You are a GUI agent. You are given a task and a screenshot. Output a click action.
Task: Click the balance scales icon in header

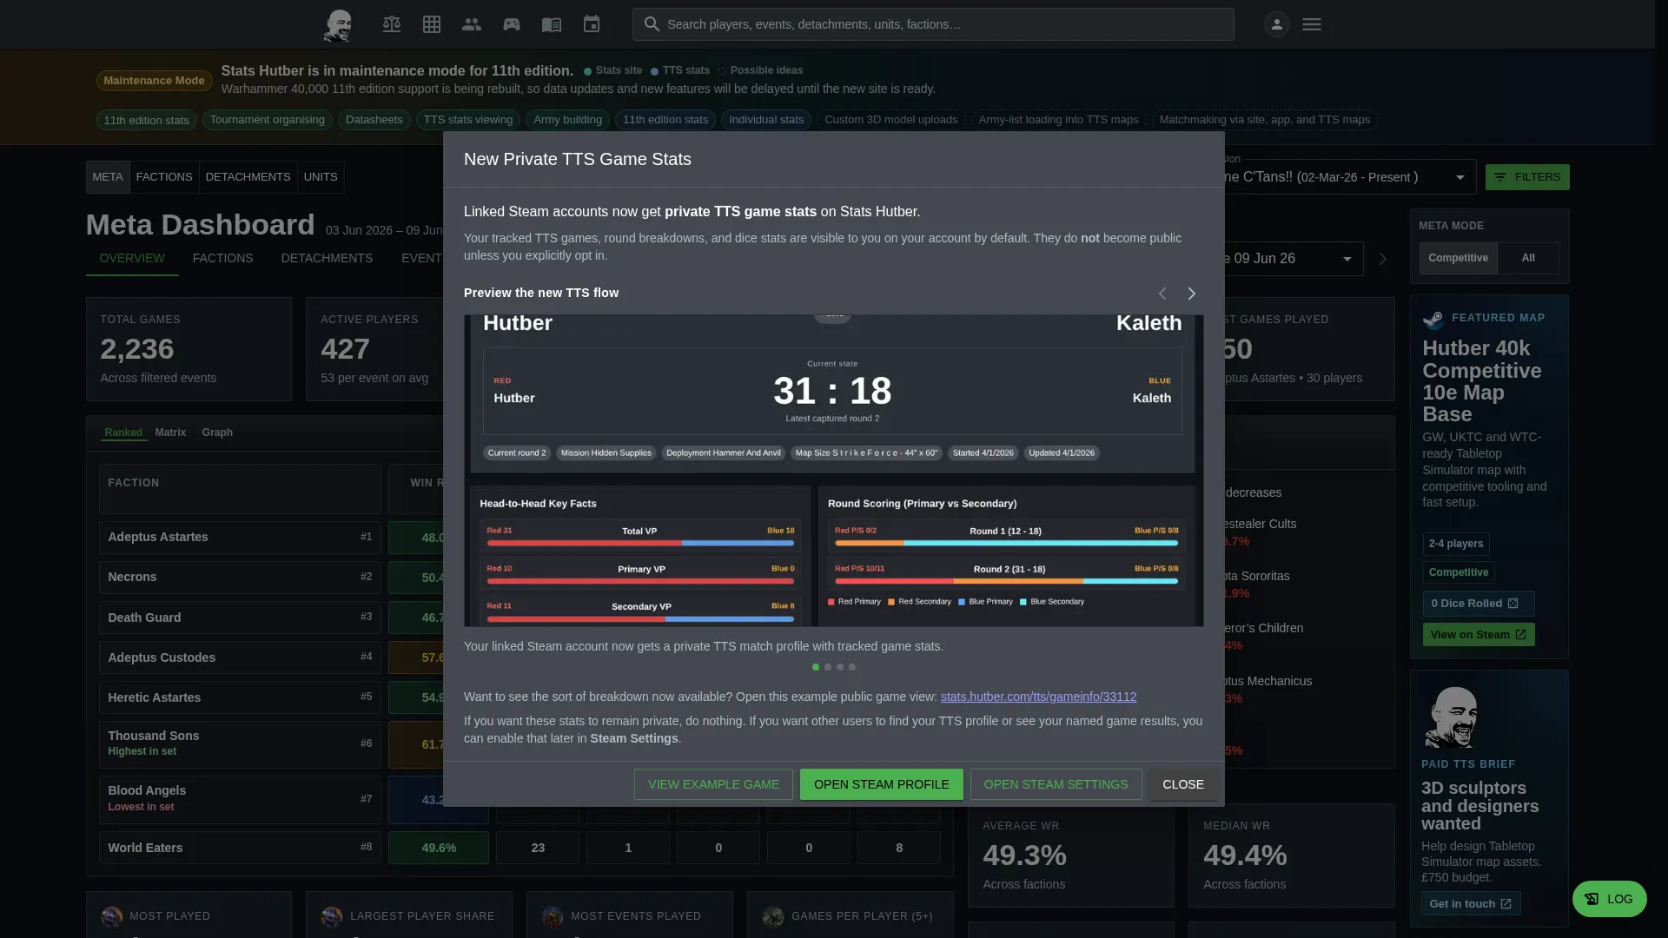coord(392,24)
